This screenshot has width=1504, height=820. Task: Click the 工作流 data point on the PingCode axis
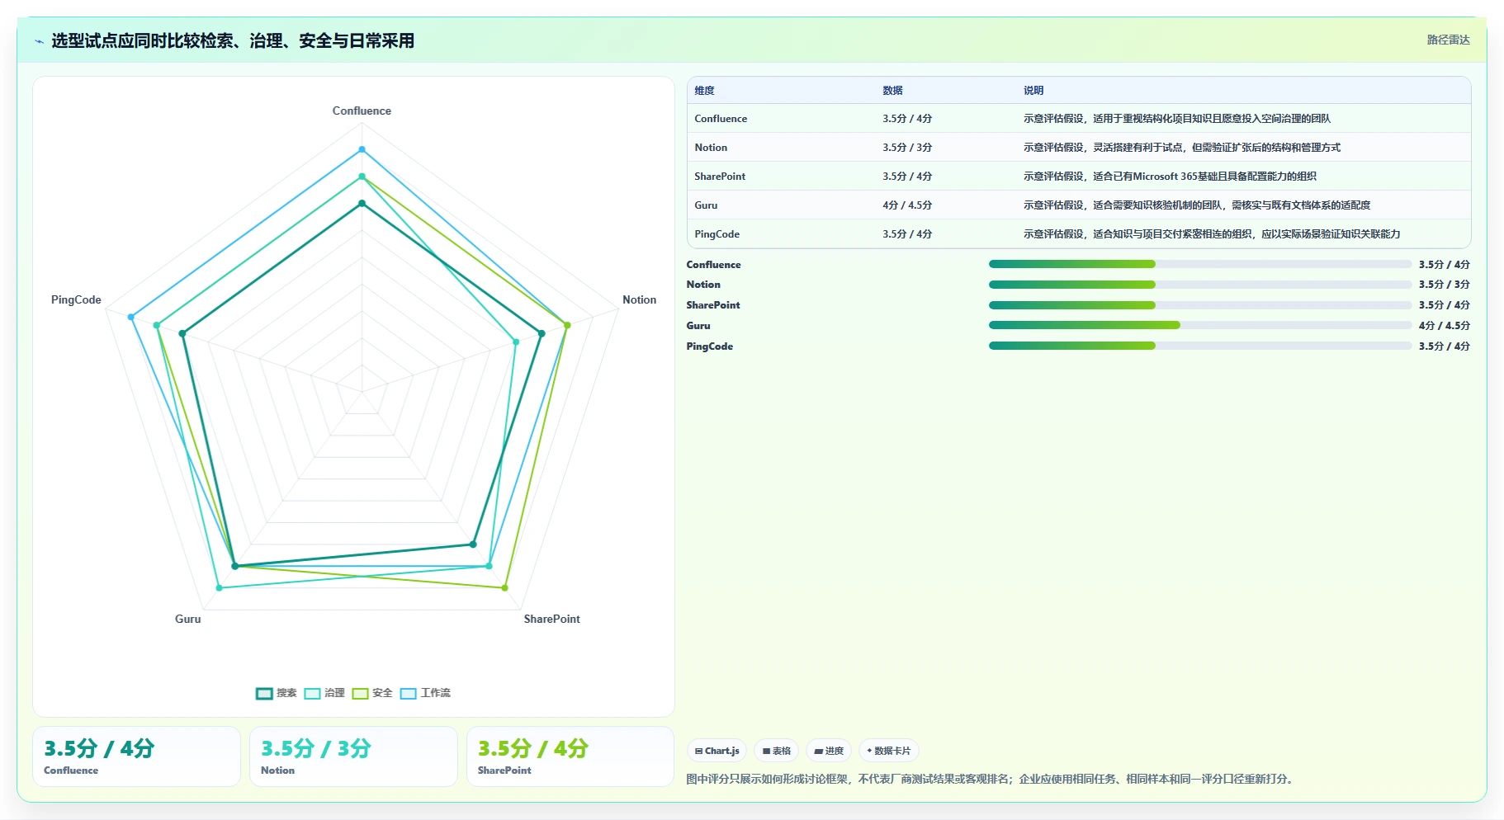click(x=131, y=317)
